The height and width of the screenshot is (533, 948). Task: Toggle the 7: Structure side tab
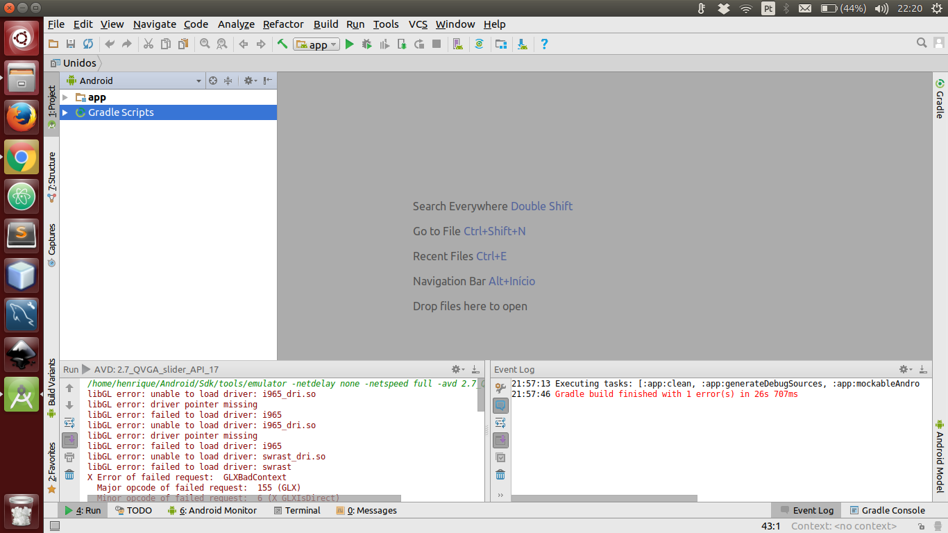(51, 177)
